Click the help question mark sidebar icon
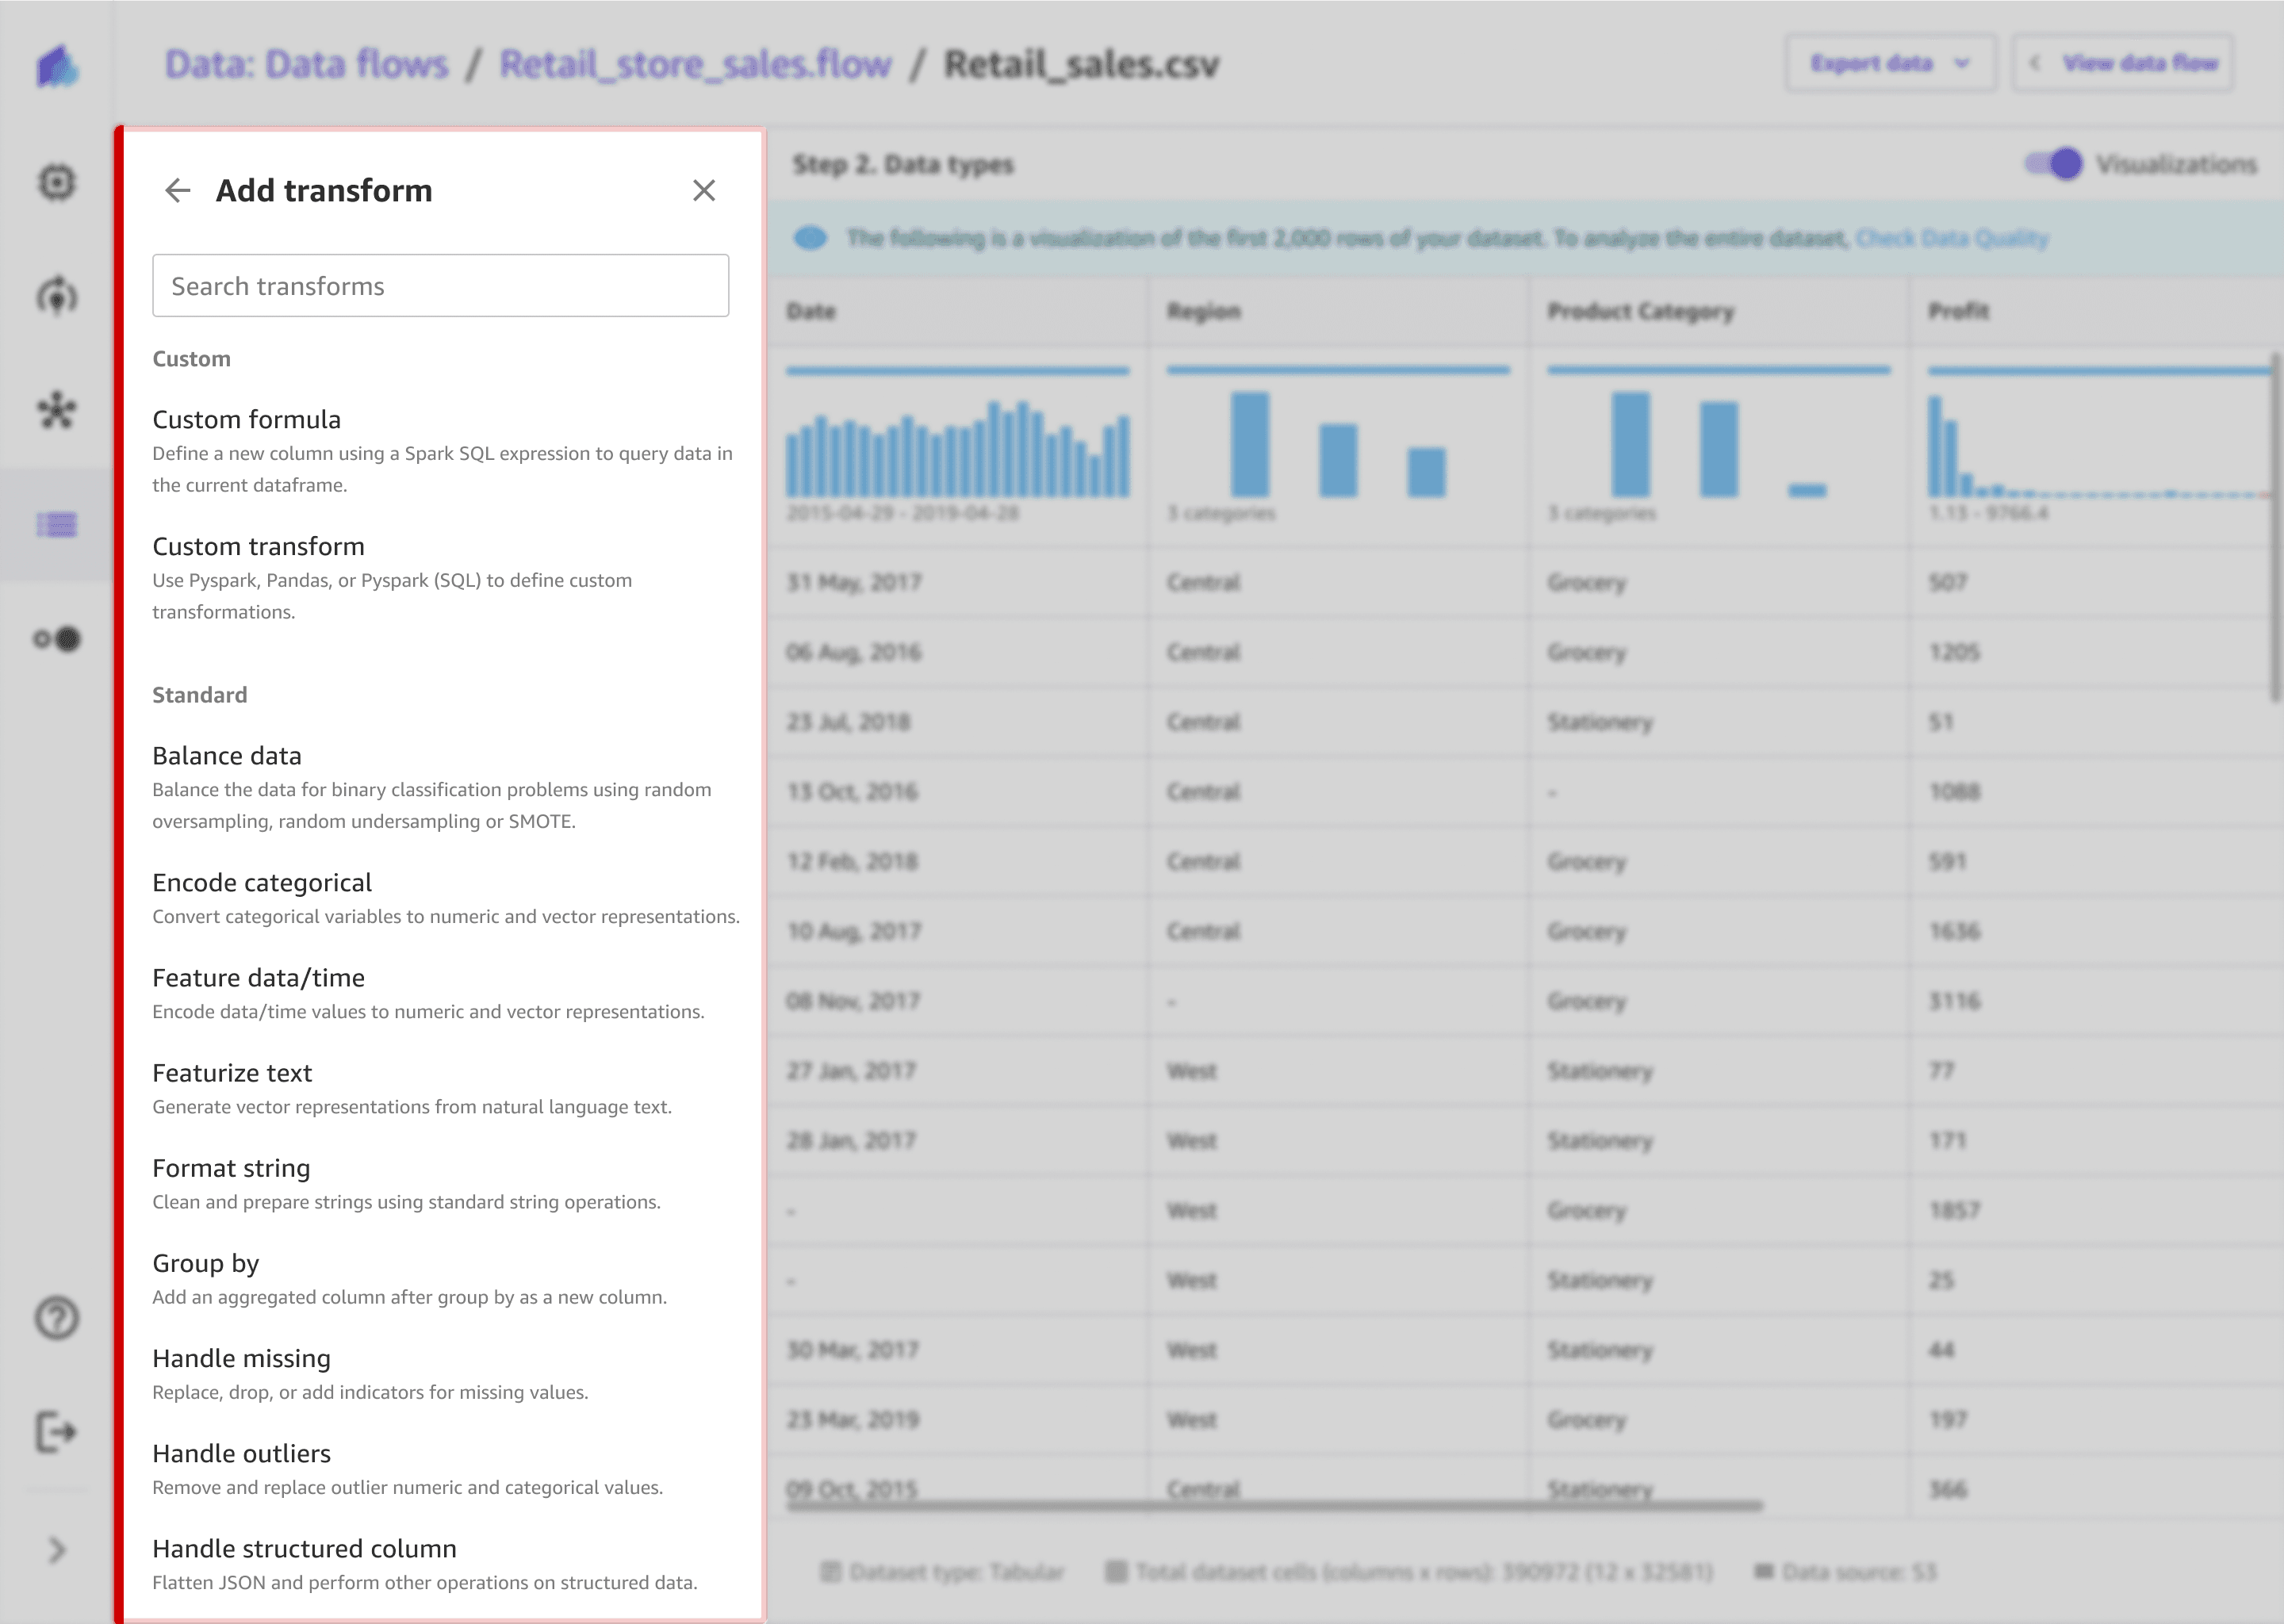This screenshot has height=1624, width=2284. (57, 1318)
